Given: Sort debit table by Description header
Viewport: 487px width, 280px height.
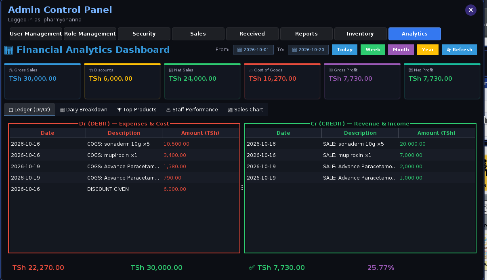Looking at the screenshot, I should tap(124, 133).
